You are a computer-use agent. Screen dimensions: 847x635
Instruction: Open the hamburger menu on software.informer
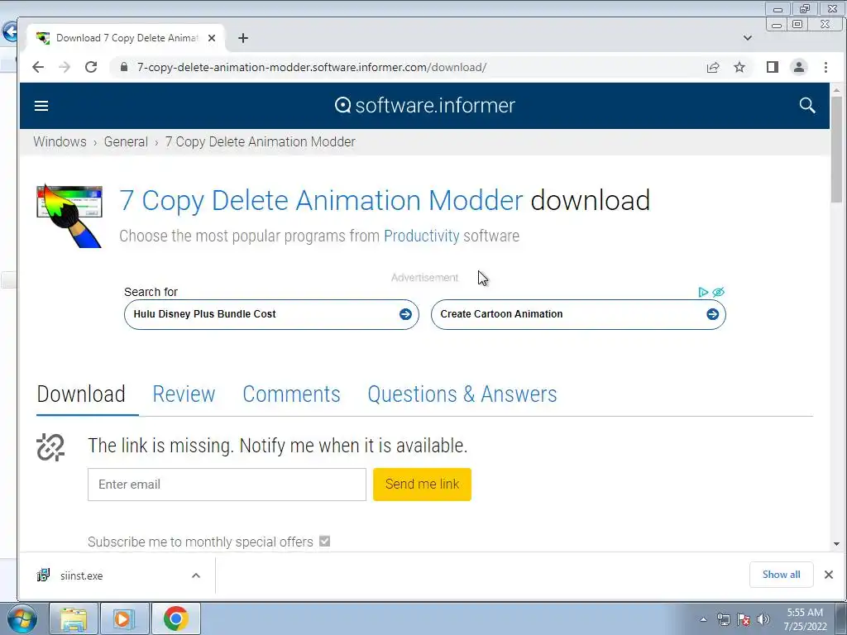pos(41,106)
